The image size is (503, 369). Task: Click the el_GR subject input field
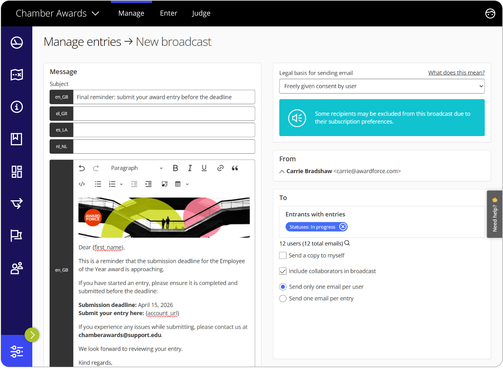(x=164, y=114)
